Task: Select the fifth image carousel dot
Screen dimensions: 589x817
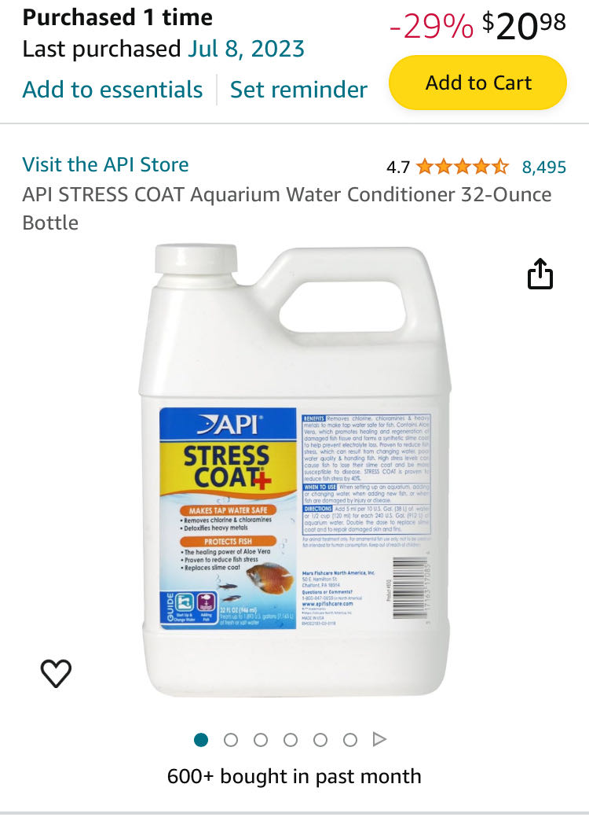Action: (320, 740)
